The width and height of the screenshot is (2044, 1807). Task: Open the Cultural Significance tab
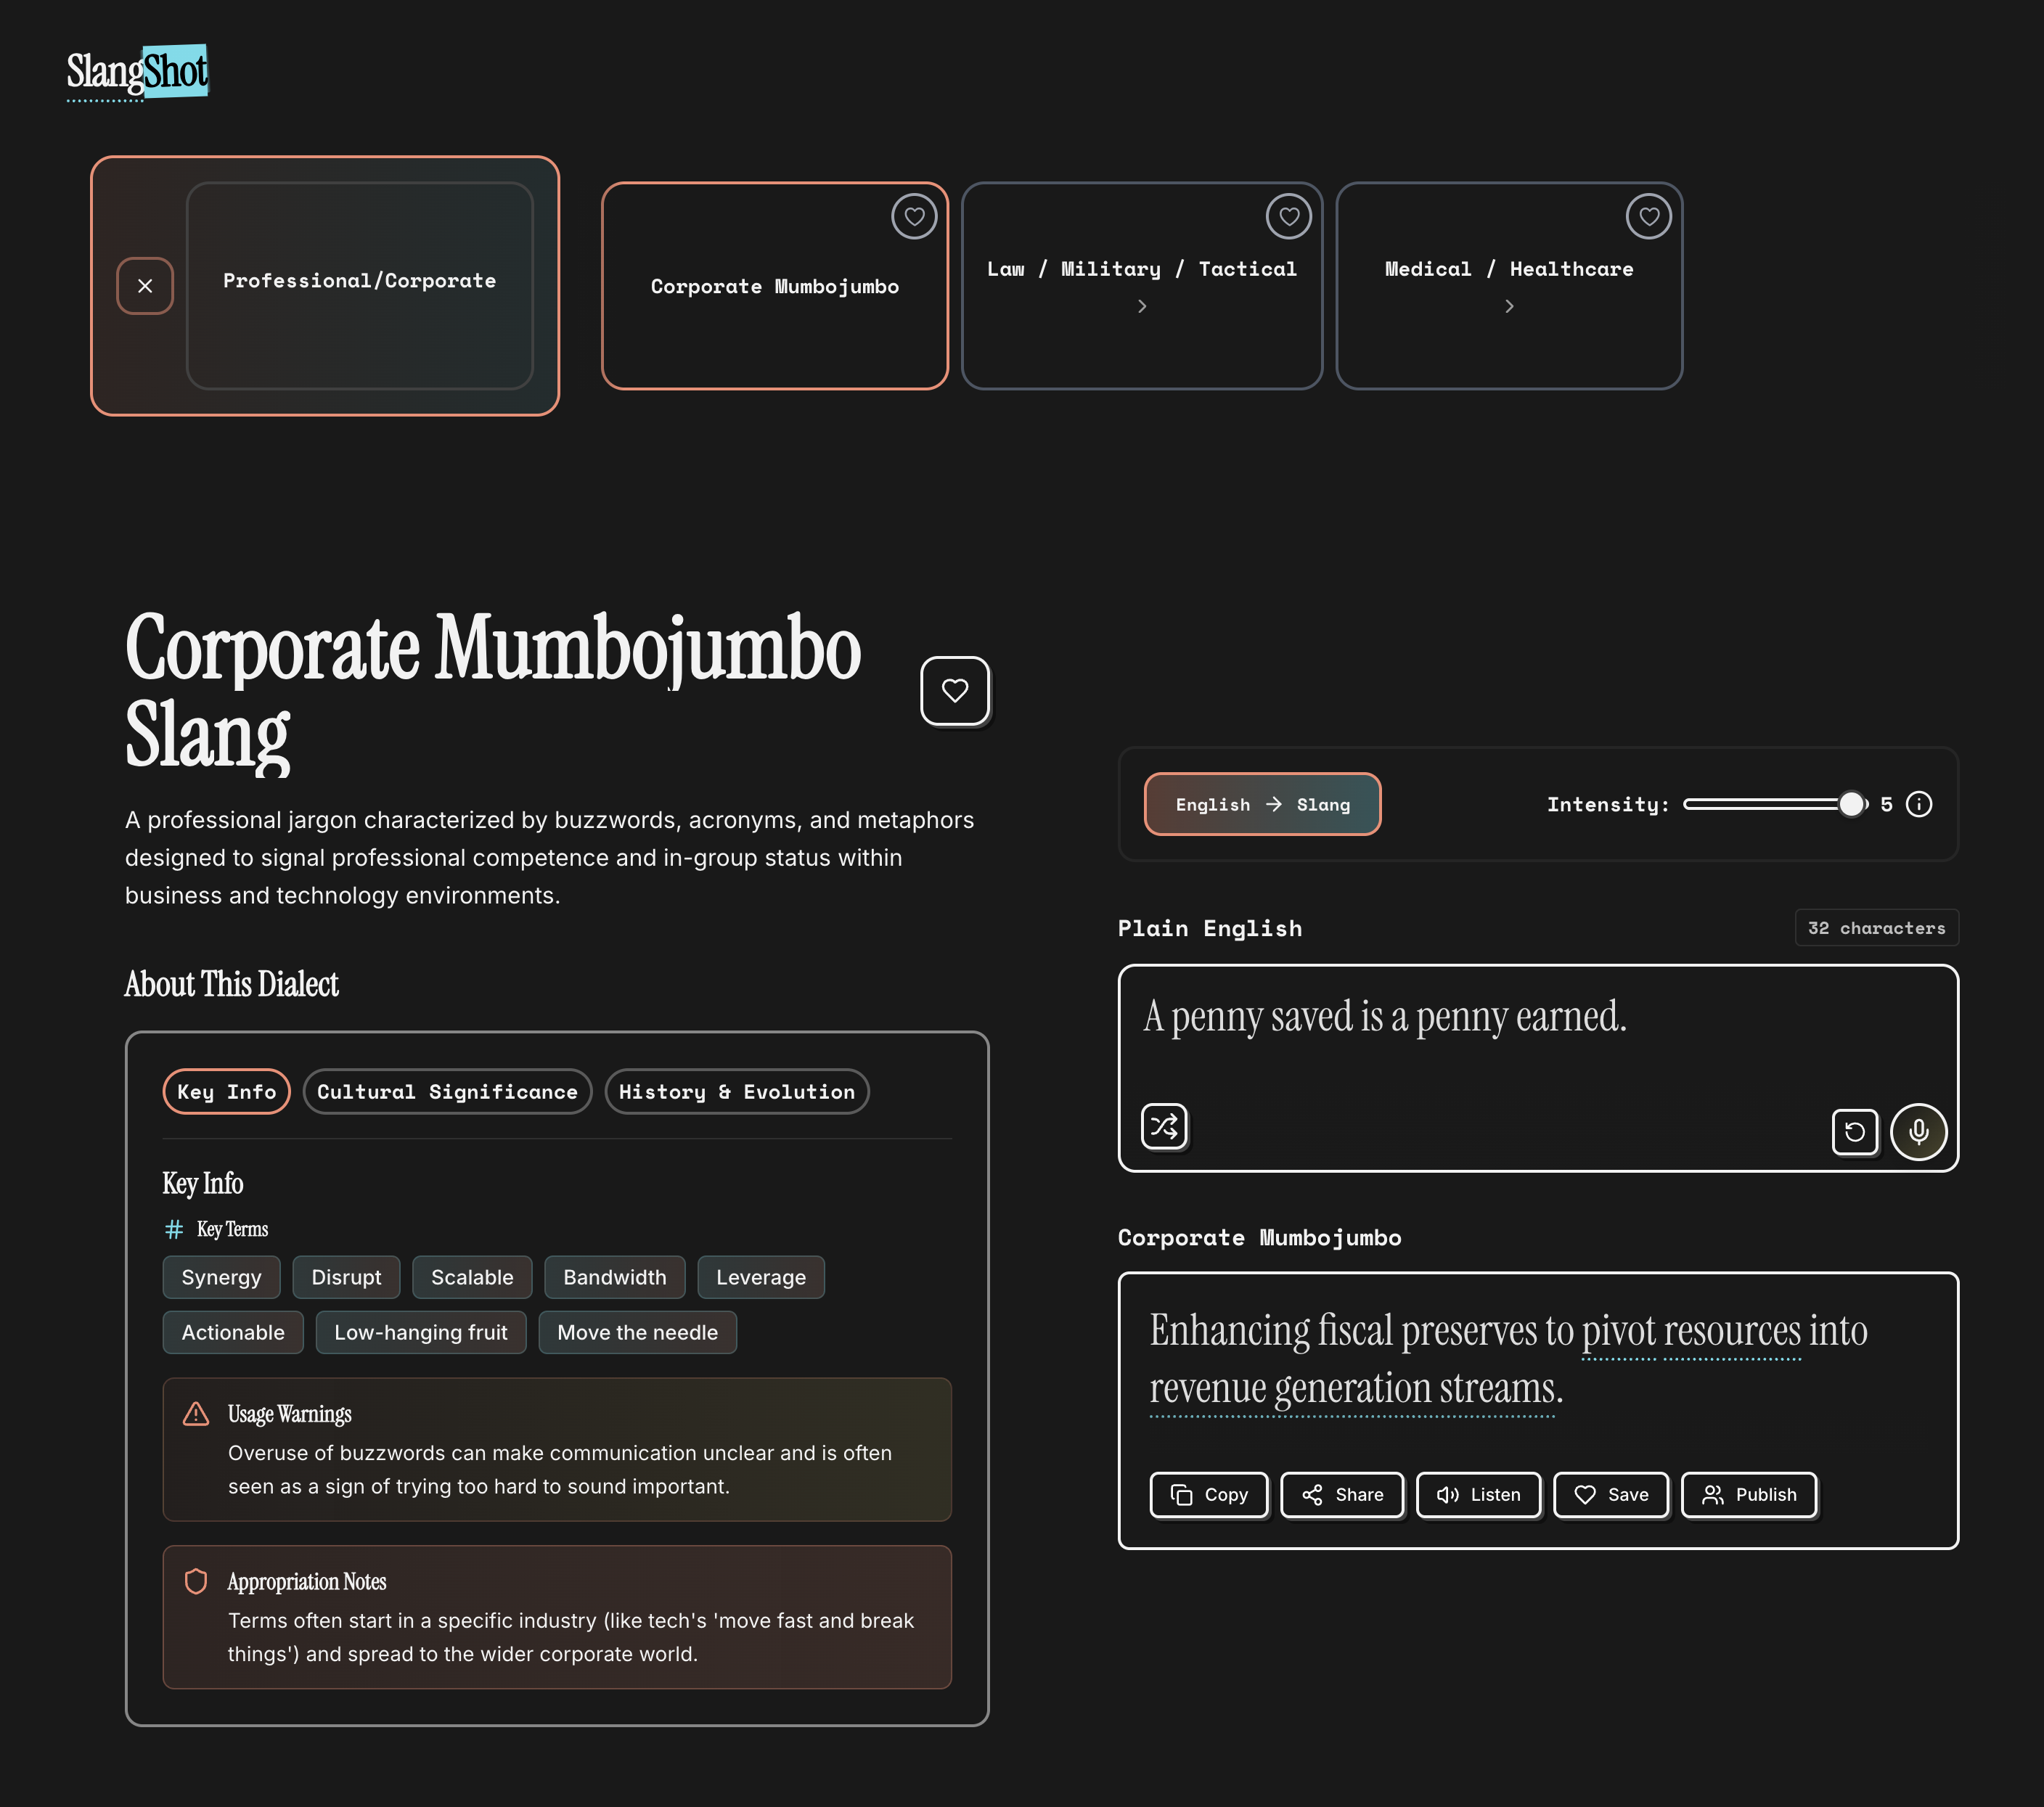point(447,1091)
